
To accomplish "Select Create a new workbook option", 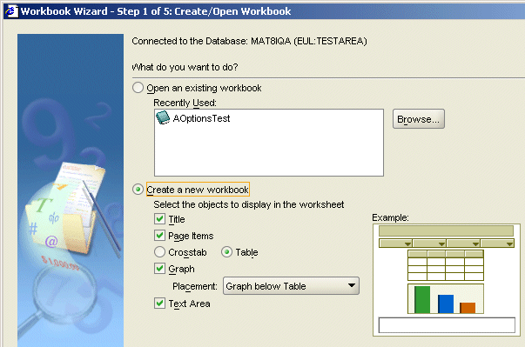I will point(138,190).
